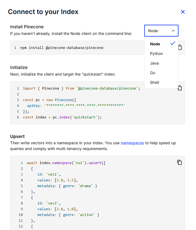This screenshot has width=196, height=230.
Task: Click the const pc = new Pinecone line
Action: pyautogui.click(x=49, y=100)
